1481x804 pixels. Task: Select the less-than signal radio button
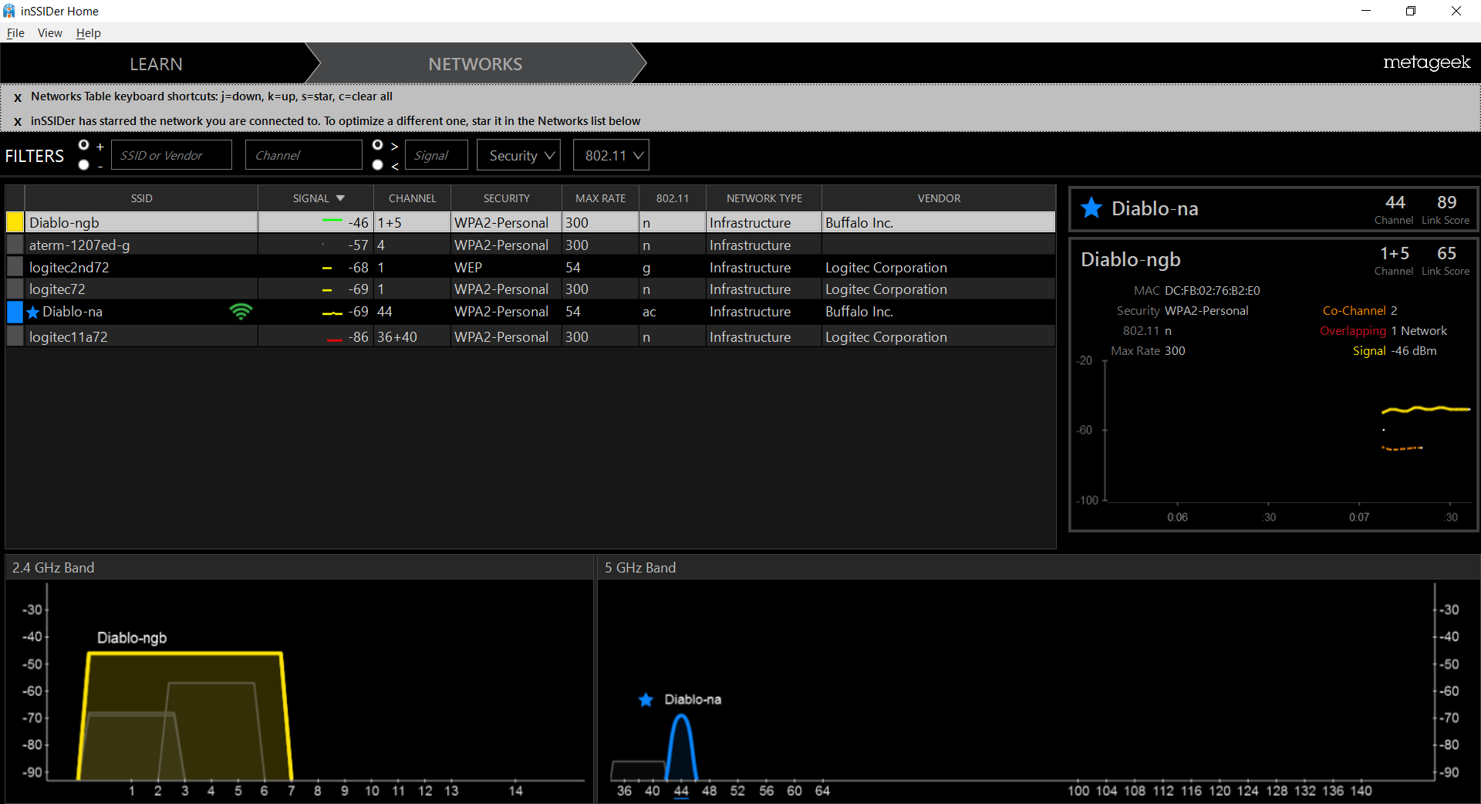click(x=378, y=165)
